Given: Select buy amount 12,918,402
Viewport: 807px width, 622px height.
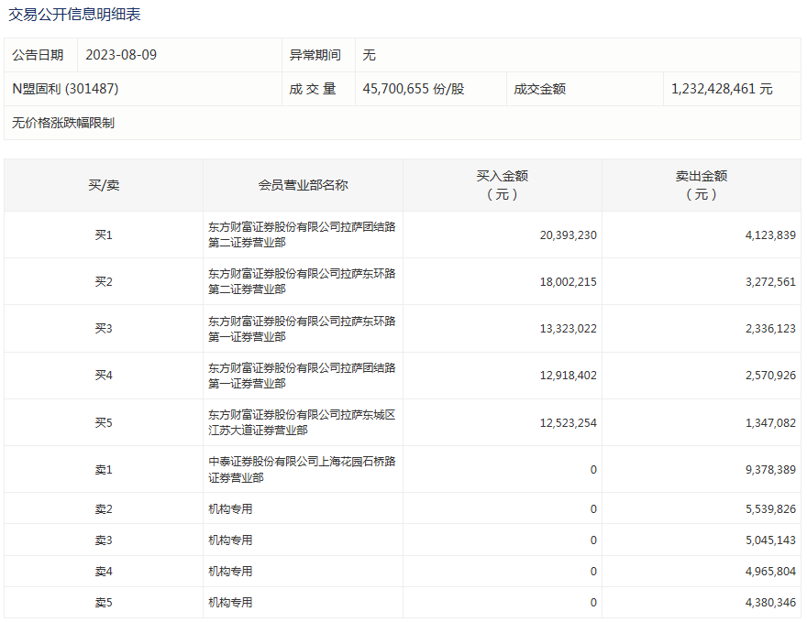Looking at the screenshot, I should click(x=569, y=376).
